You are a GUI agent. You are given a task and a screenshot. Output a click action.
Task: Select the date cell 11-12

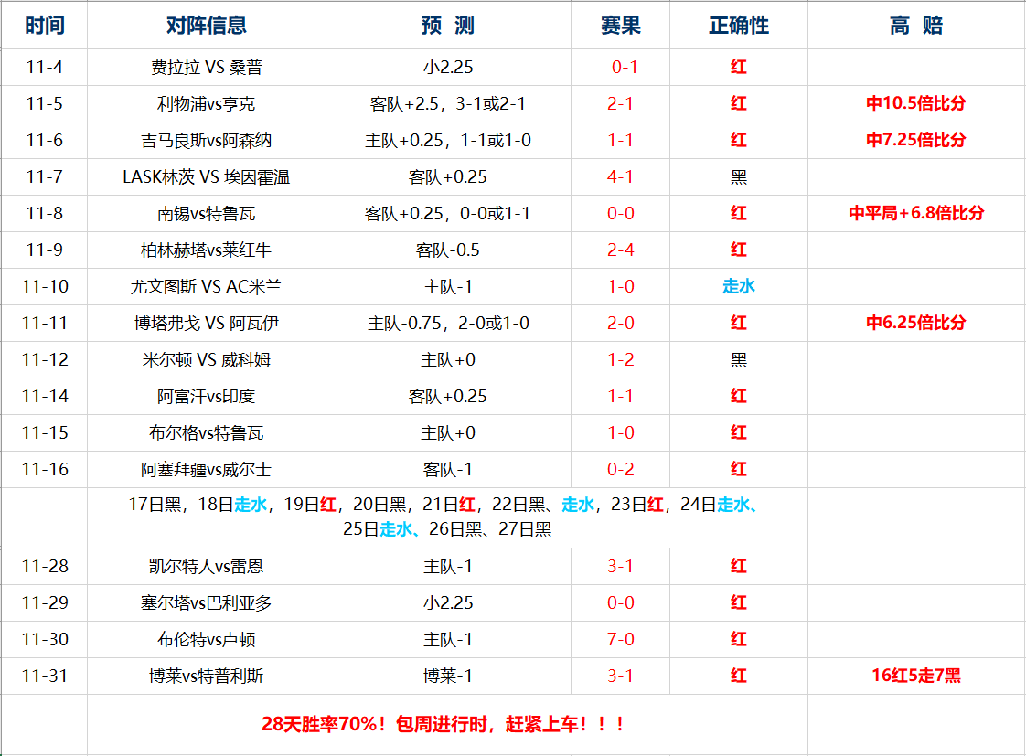click(45, 359)
